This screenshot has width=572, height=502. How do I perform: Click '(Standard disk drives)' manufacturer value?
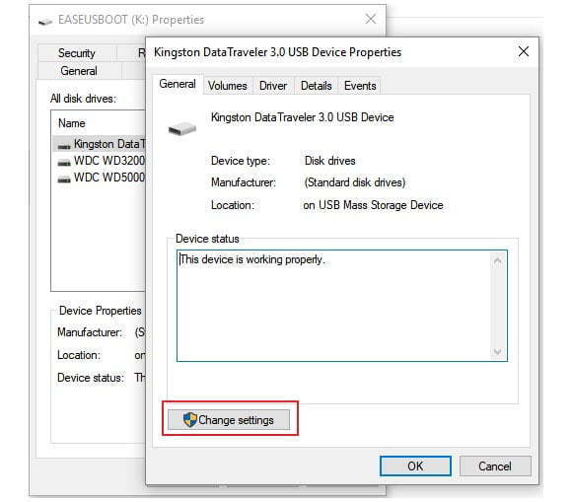355,182
